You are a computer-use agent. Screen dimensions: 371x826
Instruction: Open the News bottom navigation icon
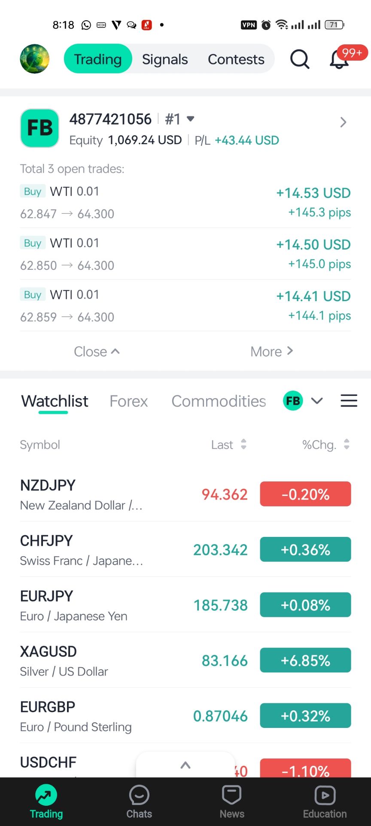point(232,802)
